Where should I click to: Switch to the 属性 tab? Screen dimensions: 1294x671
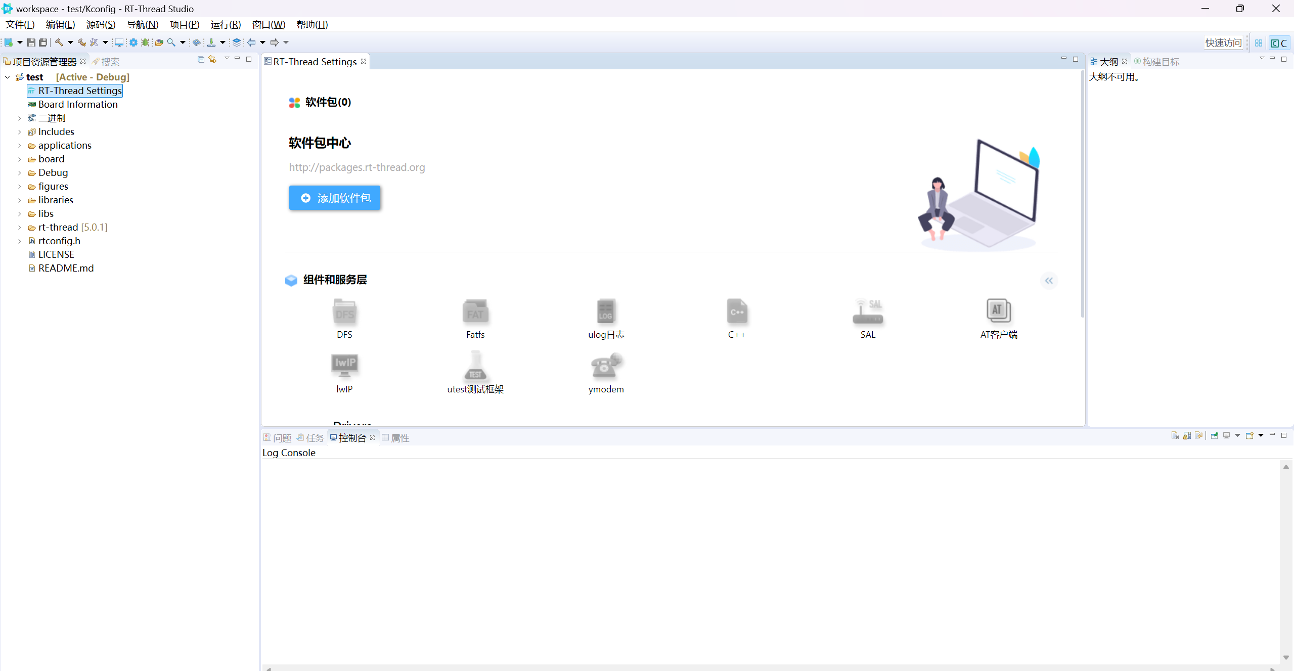coord(395,437)
